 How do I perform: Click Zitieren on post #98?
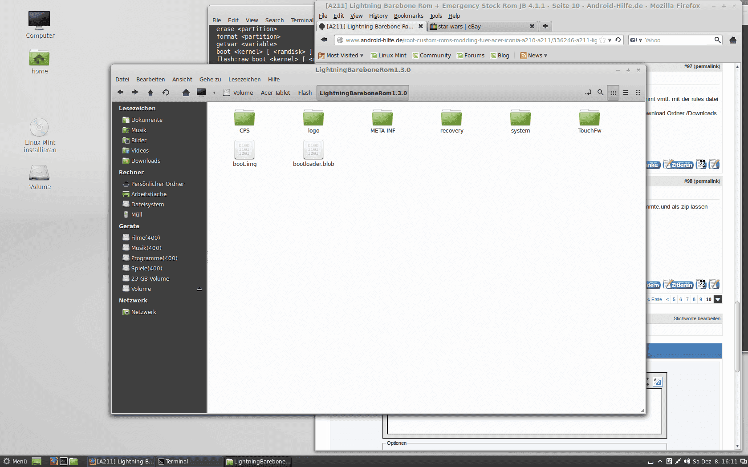tap(678, 284)
